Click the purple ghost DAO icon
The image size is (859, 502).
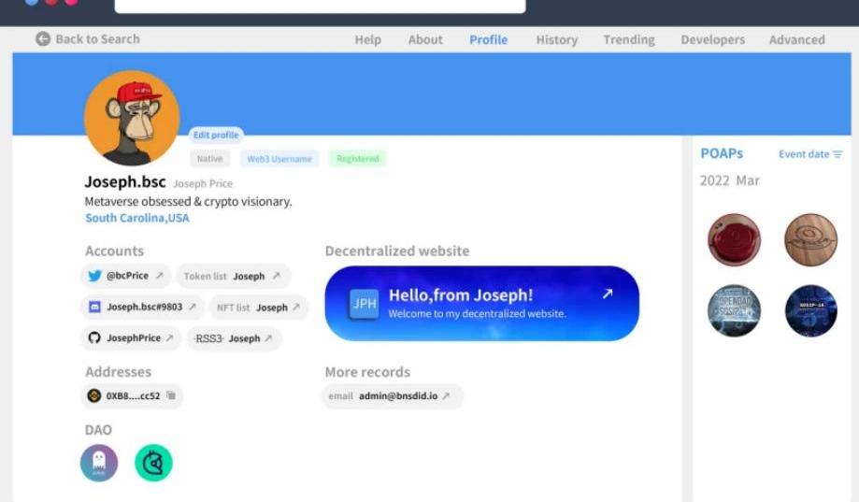pos(99,463)
